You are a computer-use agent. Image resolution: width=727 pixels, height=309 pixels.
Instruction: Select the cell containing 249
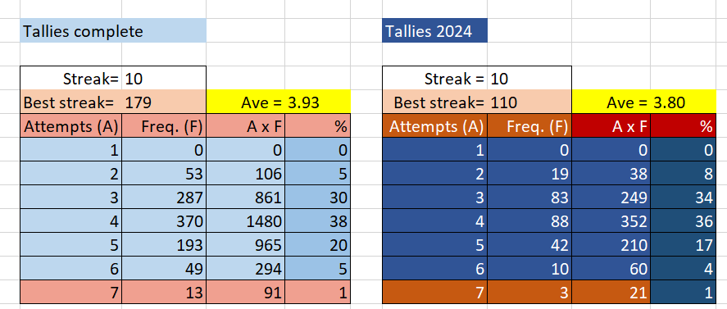pyautogui.click(x=611, y=198)
